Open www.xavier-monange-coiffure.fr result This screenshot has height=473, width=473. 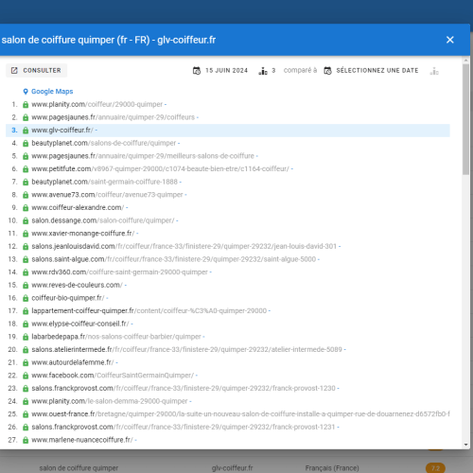coord(83,234)
